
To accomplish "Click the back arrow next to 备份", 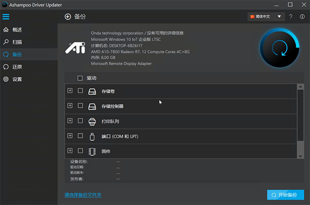I will click(68, 17).
